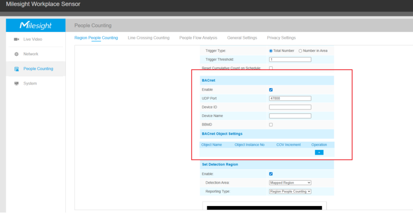Click the Device Name label
The width and height of the screenshot is (413, 213).
click(212, 116)
